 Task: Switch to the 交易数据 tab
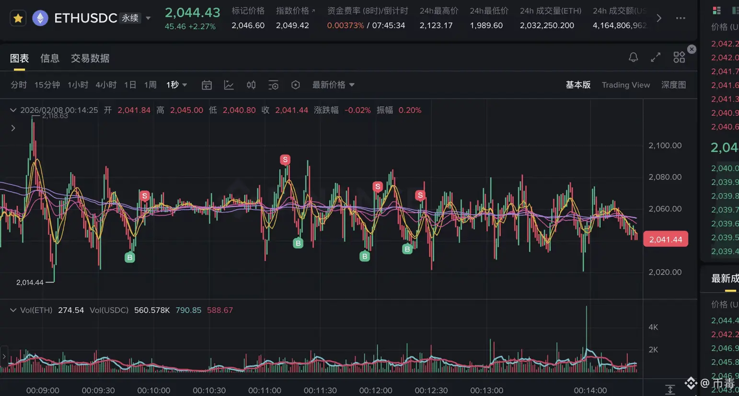90,58
